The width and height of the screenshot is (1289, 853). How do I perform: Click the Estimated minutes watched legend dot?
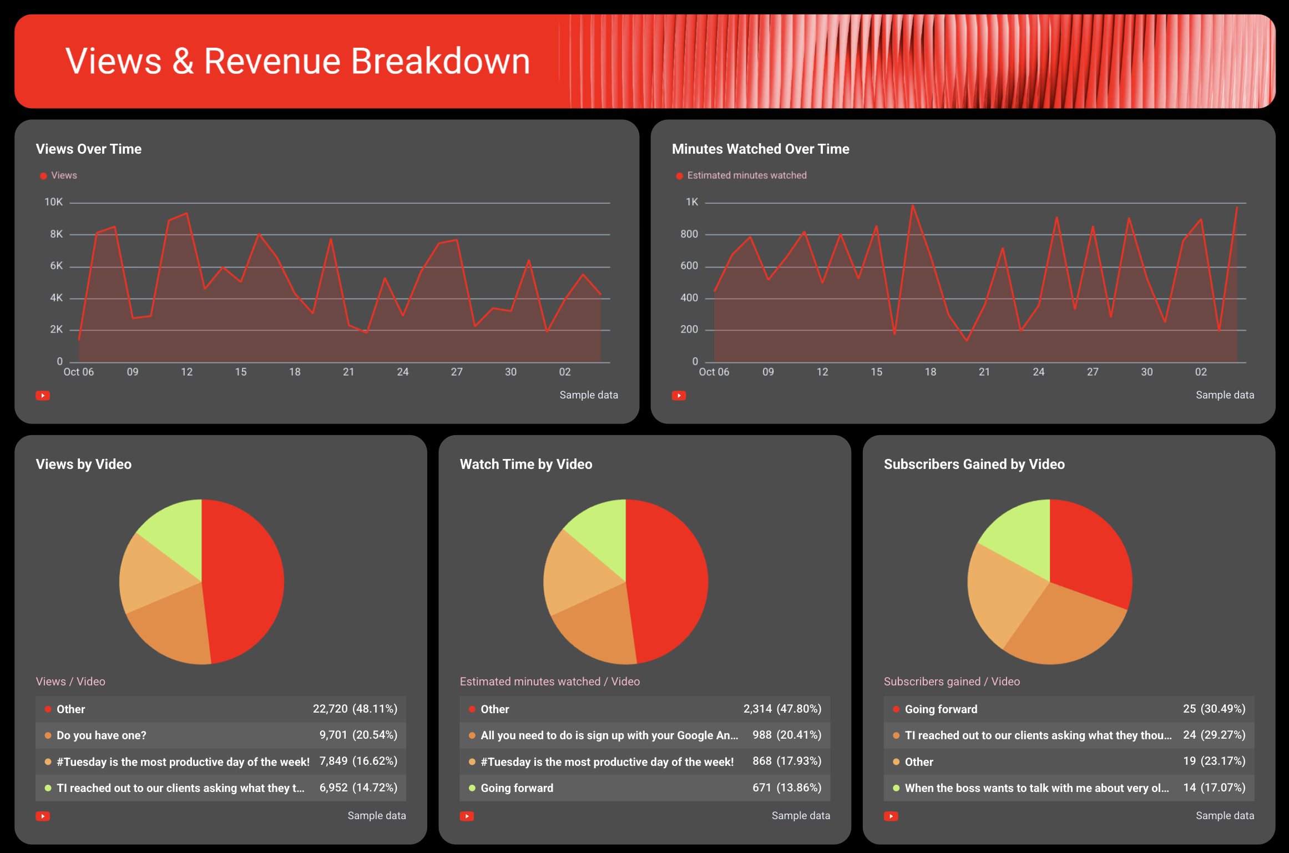(x=679, y=175)
